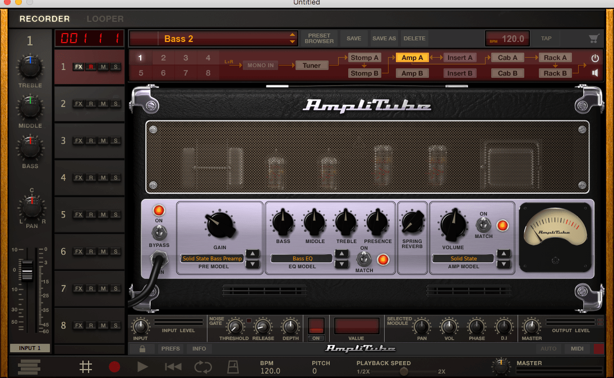Click the Master knob in the bottom strip
Image resolution: width=614 pixels, height=378 pixels.
[532, 326]
